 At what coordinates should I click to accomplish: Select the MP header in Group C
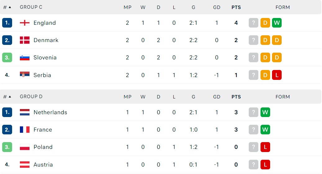(128, 7)
